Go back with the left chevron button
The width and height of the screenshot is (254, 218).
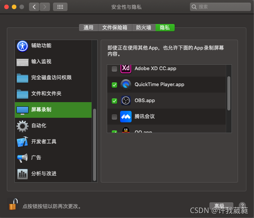[x=34, y=7]
